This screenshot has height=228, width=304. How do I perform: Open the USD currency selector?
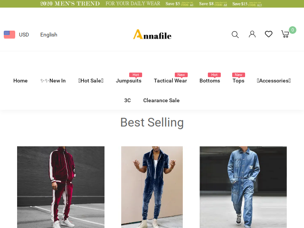[x=24, y=35]
